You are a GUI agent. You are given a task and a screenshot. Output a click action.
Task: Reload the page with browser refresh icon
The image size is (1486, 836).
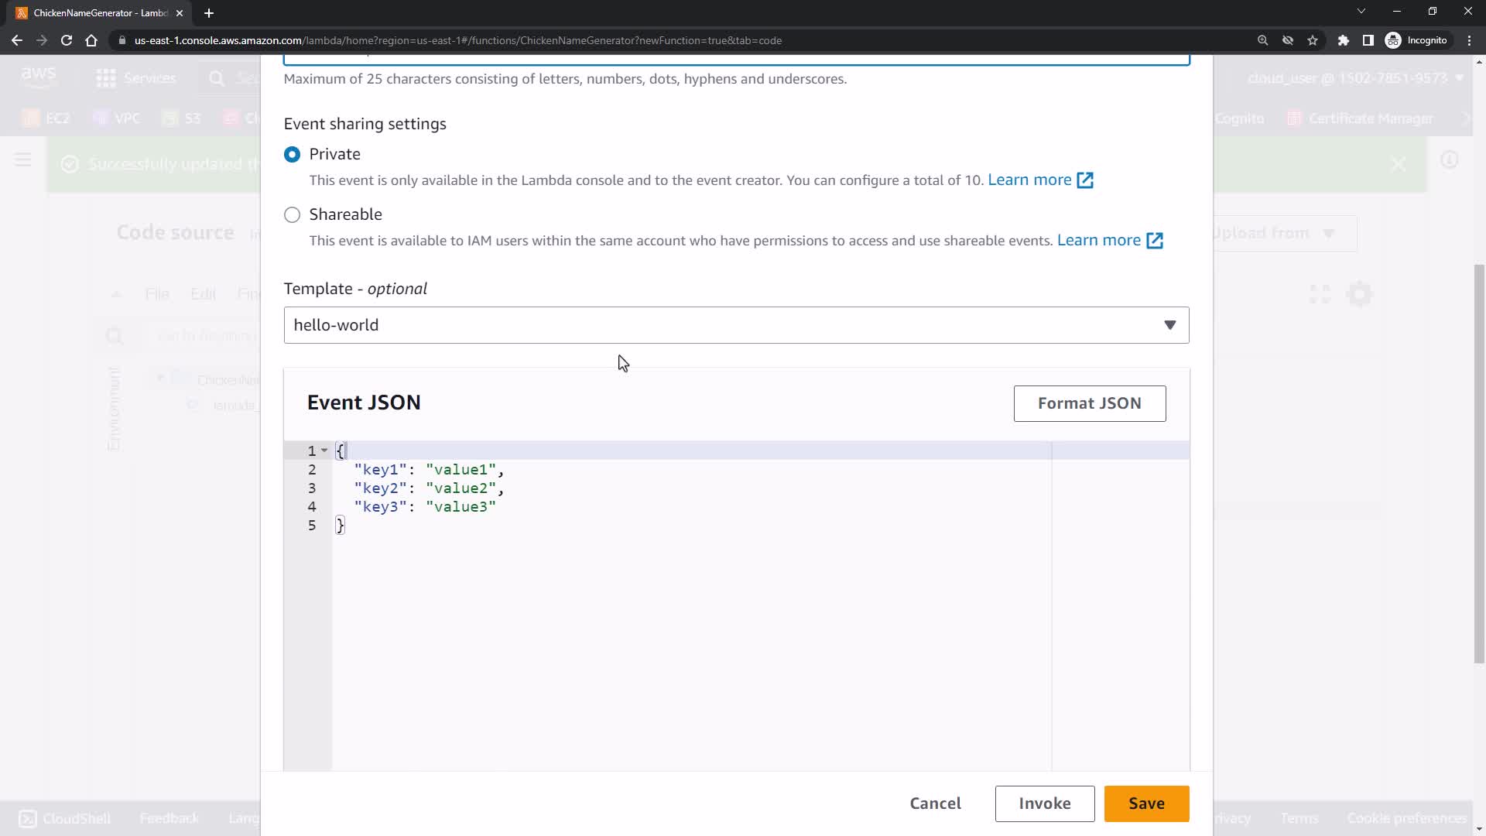click(x=67, y=40)
